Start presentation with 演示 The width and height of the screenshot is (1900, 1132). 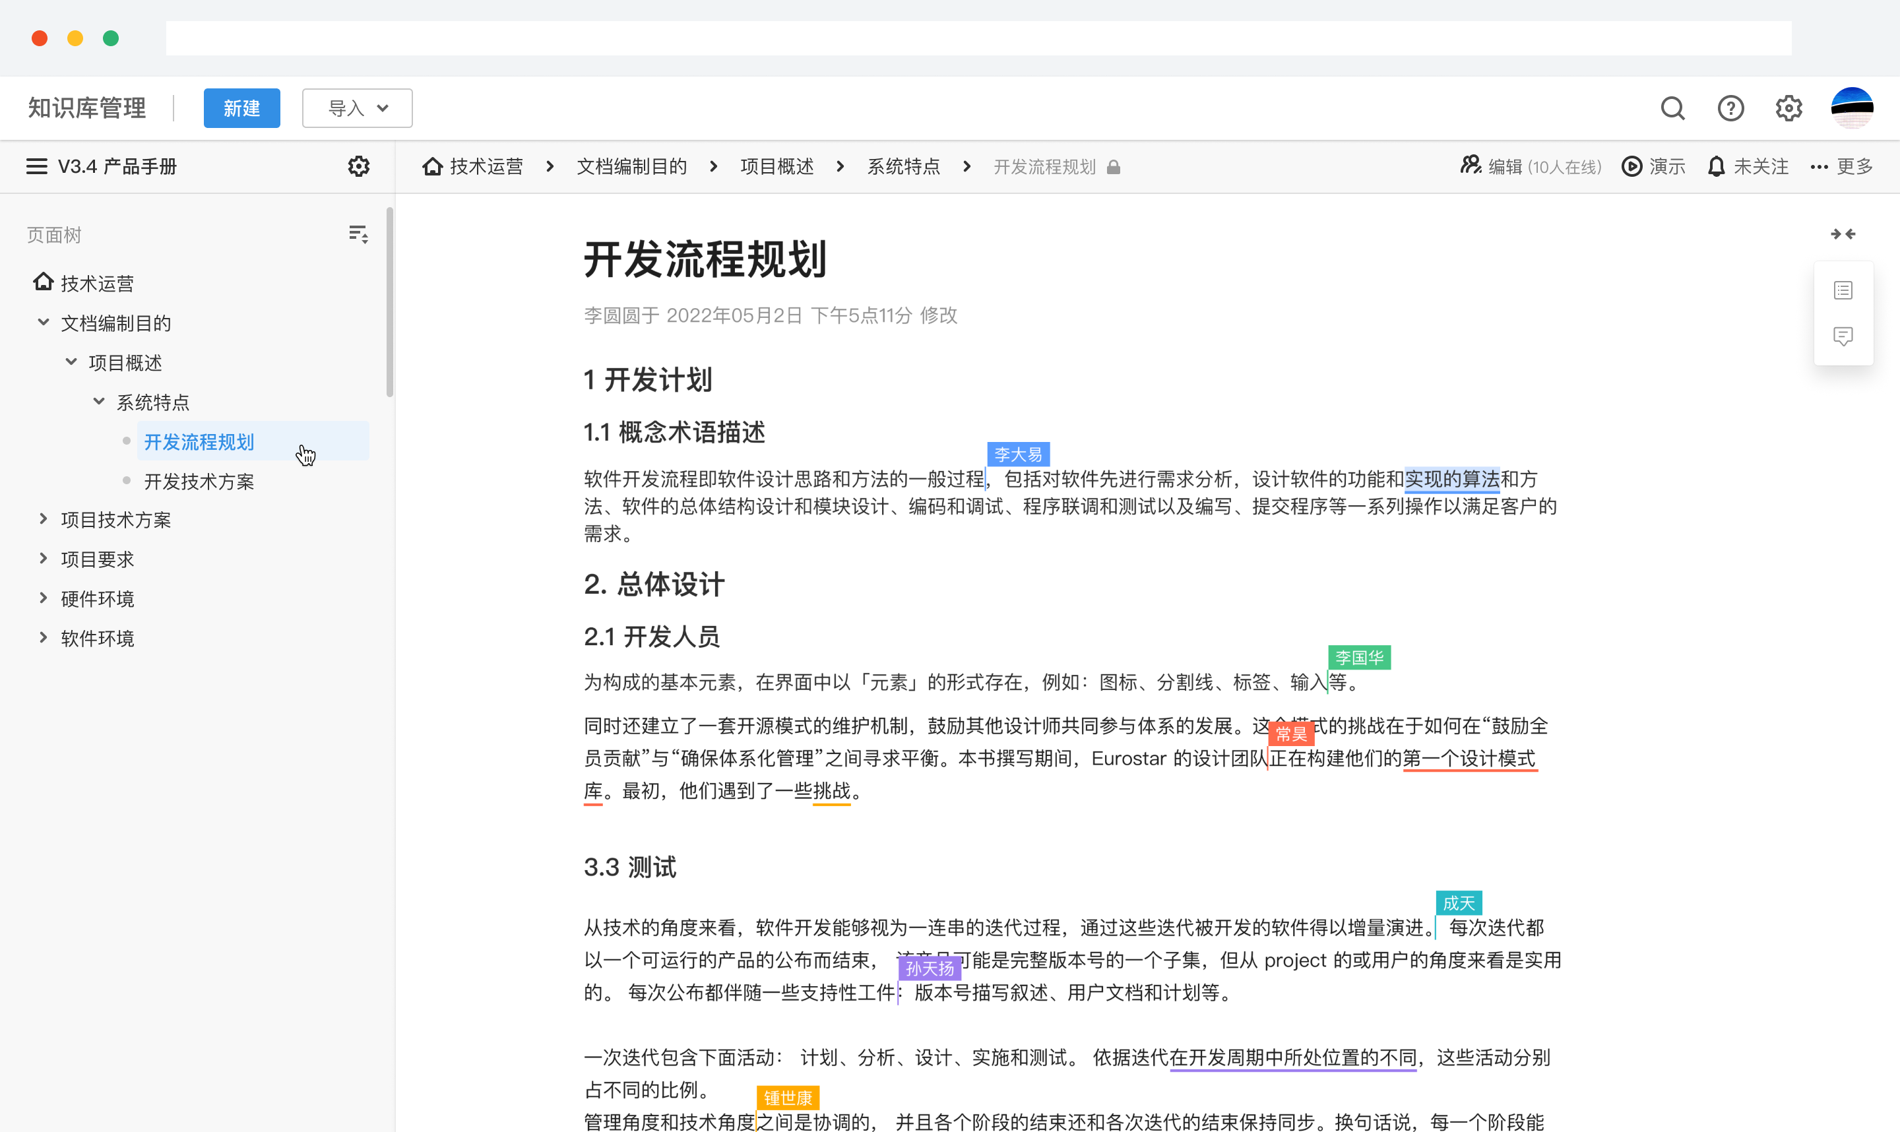[1653, 166]
